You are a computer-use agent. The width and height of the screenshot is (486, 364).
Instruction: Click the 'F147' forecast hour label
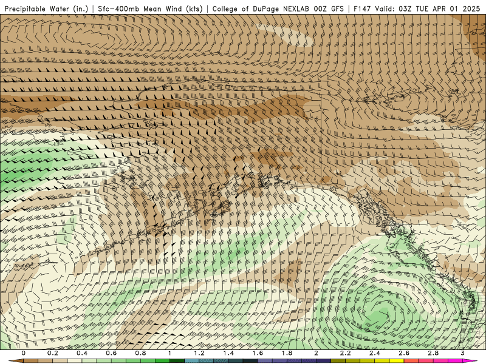363,9
